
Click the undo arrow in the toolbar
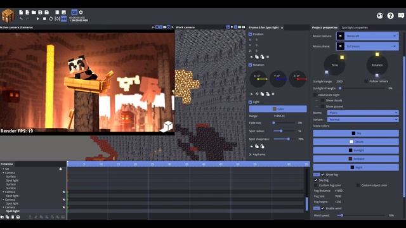tap(21, 18)
